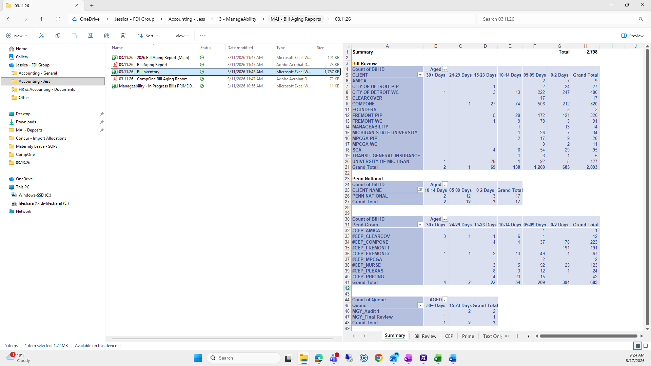Open the CLIENT filter dropdown in pivot table
The width and height of the screenshot is (651, 366).
[420, 75]
